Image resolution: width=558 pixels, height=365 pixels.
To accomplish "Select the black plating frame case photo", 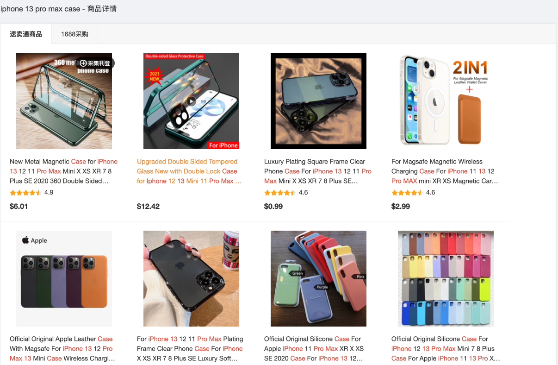I will (x=191, y=278).
